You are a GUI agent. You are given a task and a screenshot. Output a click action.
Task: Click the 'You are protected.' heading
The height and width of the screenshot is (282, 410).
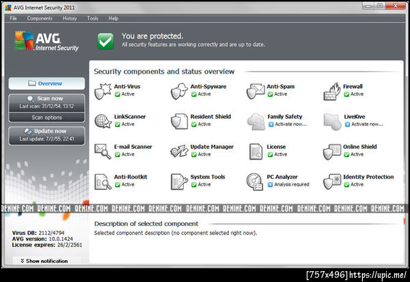(x=152, y=36)
